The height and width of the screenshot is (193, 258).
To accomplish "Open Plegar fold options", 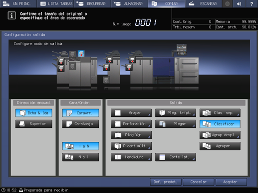I will click(176, 124).
